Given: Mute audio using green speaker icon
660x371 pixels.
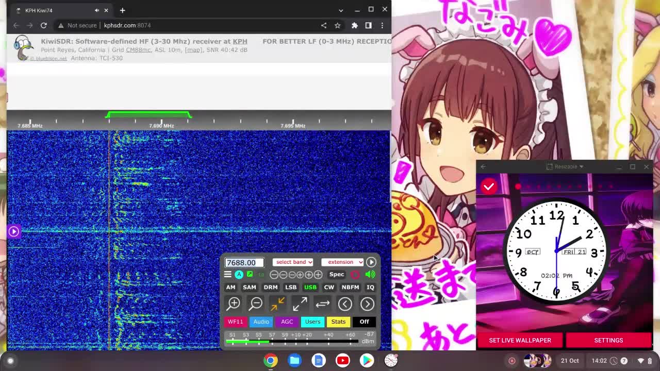Looking at the screenshot, I should pos(370,275).
